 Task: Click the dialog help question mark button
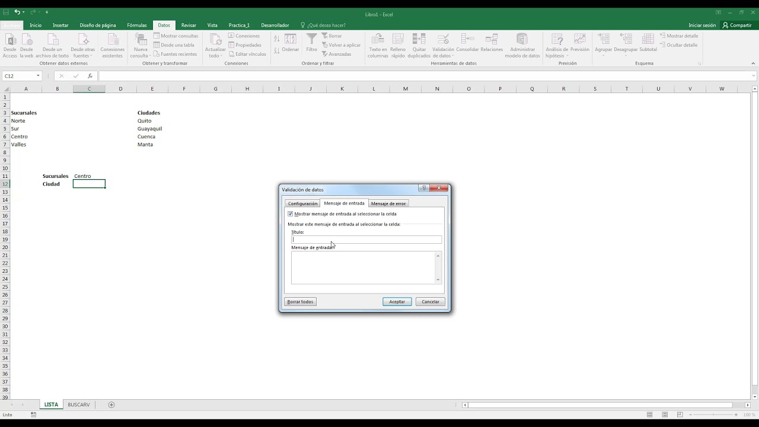pyautogui.click(x=423, y=188)
